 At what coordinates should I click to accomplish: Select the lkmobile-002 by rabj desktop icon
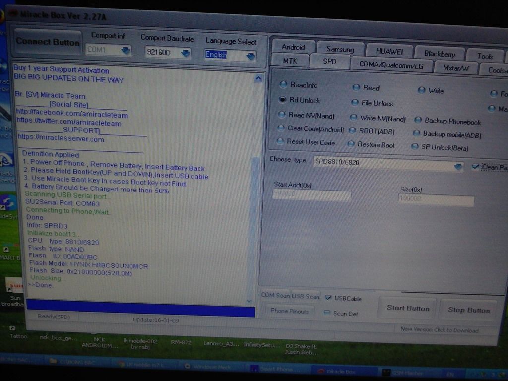[x=140, y=344]
